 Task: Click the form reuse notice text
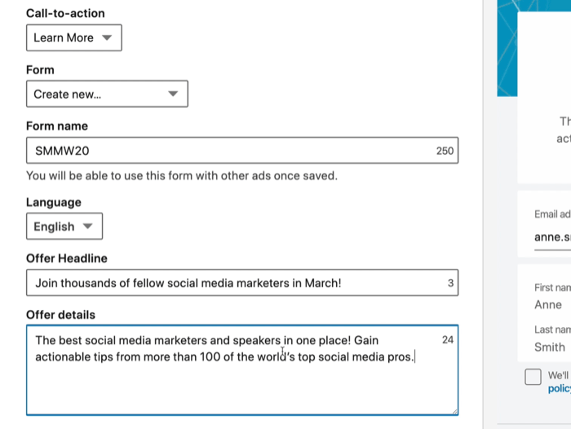tap(181, 176)
